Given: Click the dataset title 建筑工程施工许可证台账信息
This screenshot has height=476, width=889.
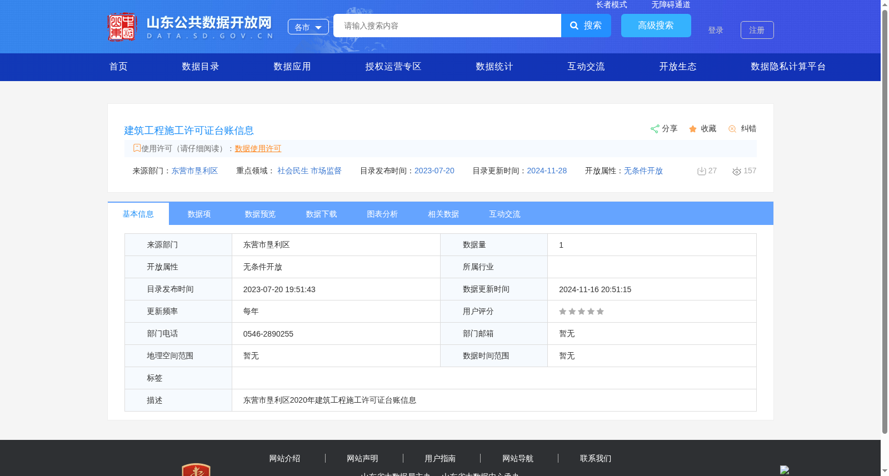Looking at the screenshot, I should 189,131.
